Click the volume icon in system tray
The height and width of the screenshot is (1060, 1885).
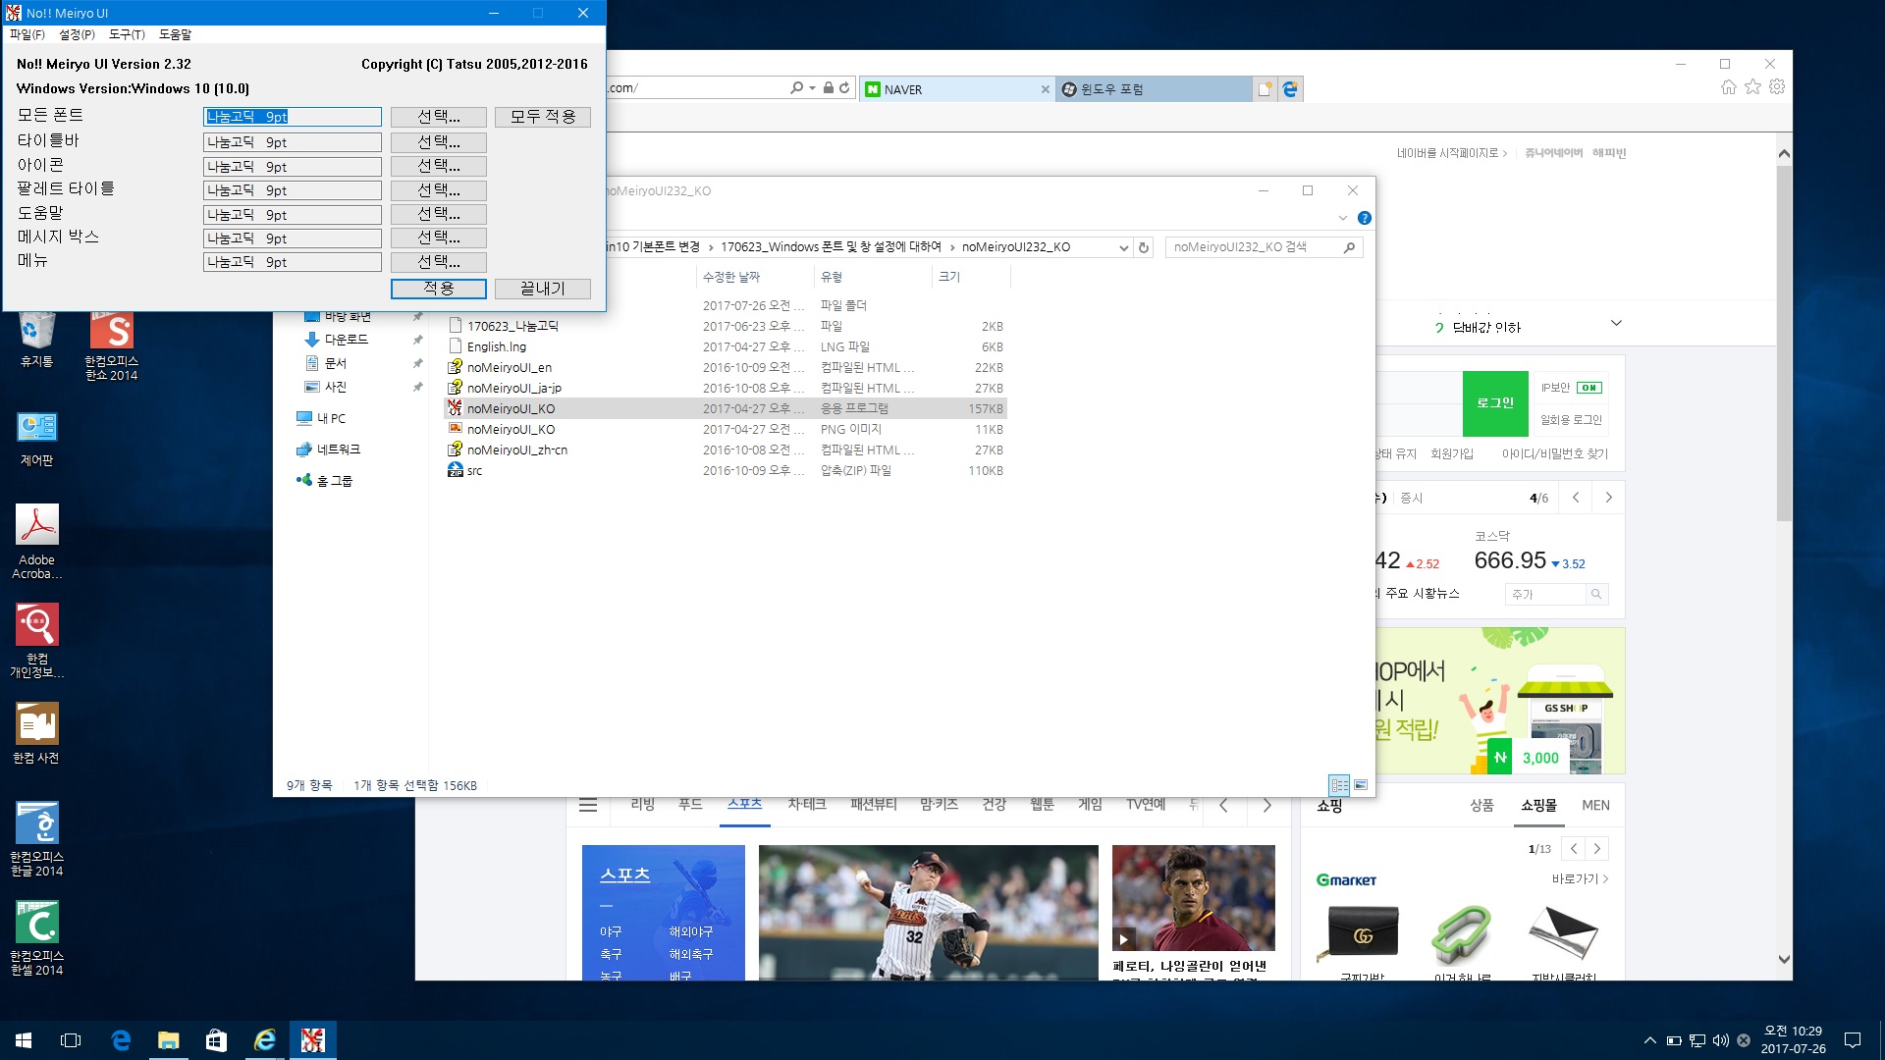(x=1720, y=1040)
